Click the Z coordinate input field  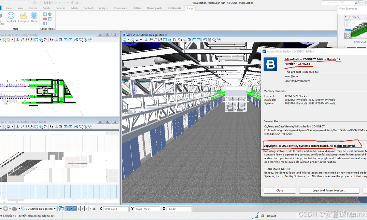click(x=179, y=208)
